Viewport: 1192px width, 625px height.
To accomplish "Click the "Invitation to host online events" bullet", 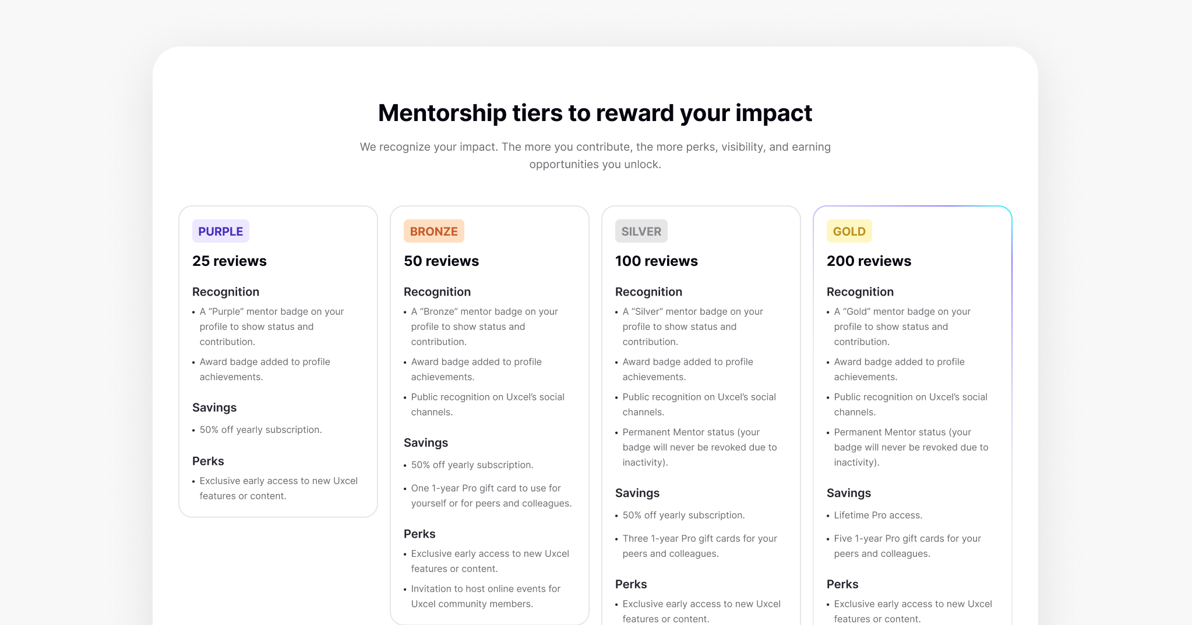I will coord(485,596).
